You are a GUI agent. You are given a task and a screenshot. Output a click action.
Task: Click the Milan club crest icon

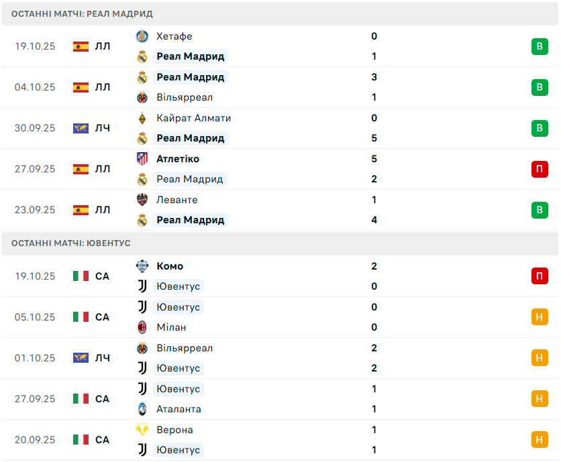tap(142, 327)
